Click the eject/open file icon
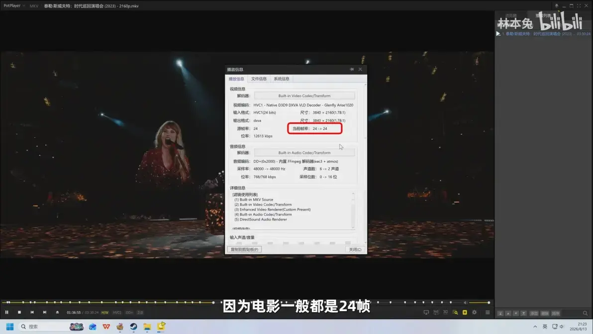 click(58, 313)
